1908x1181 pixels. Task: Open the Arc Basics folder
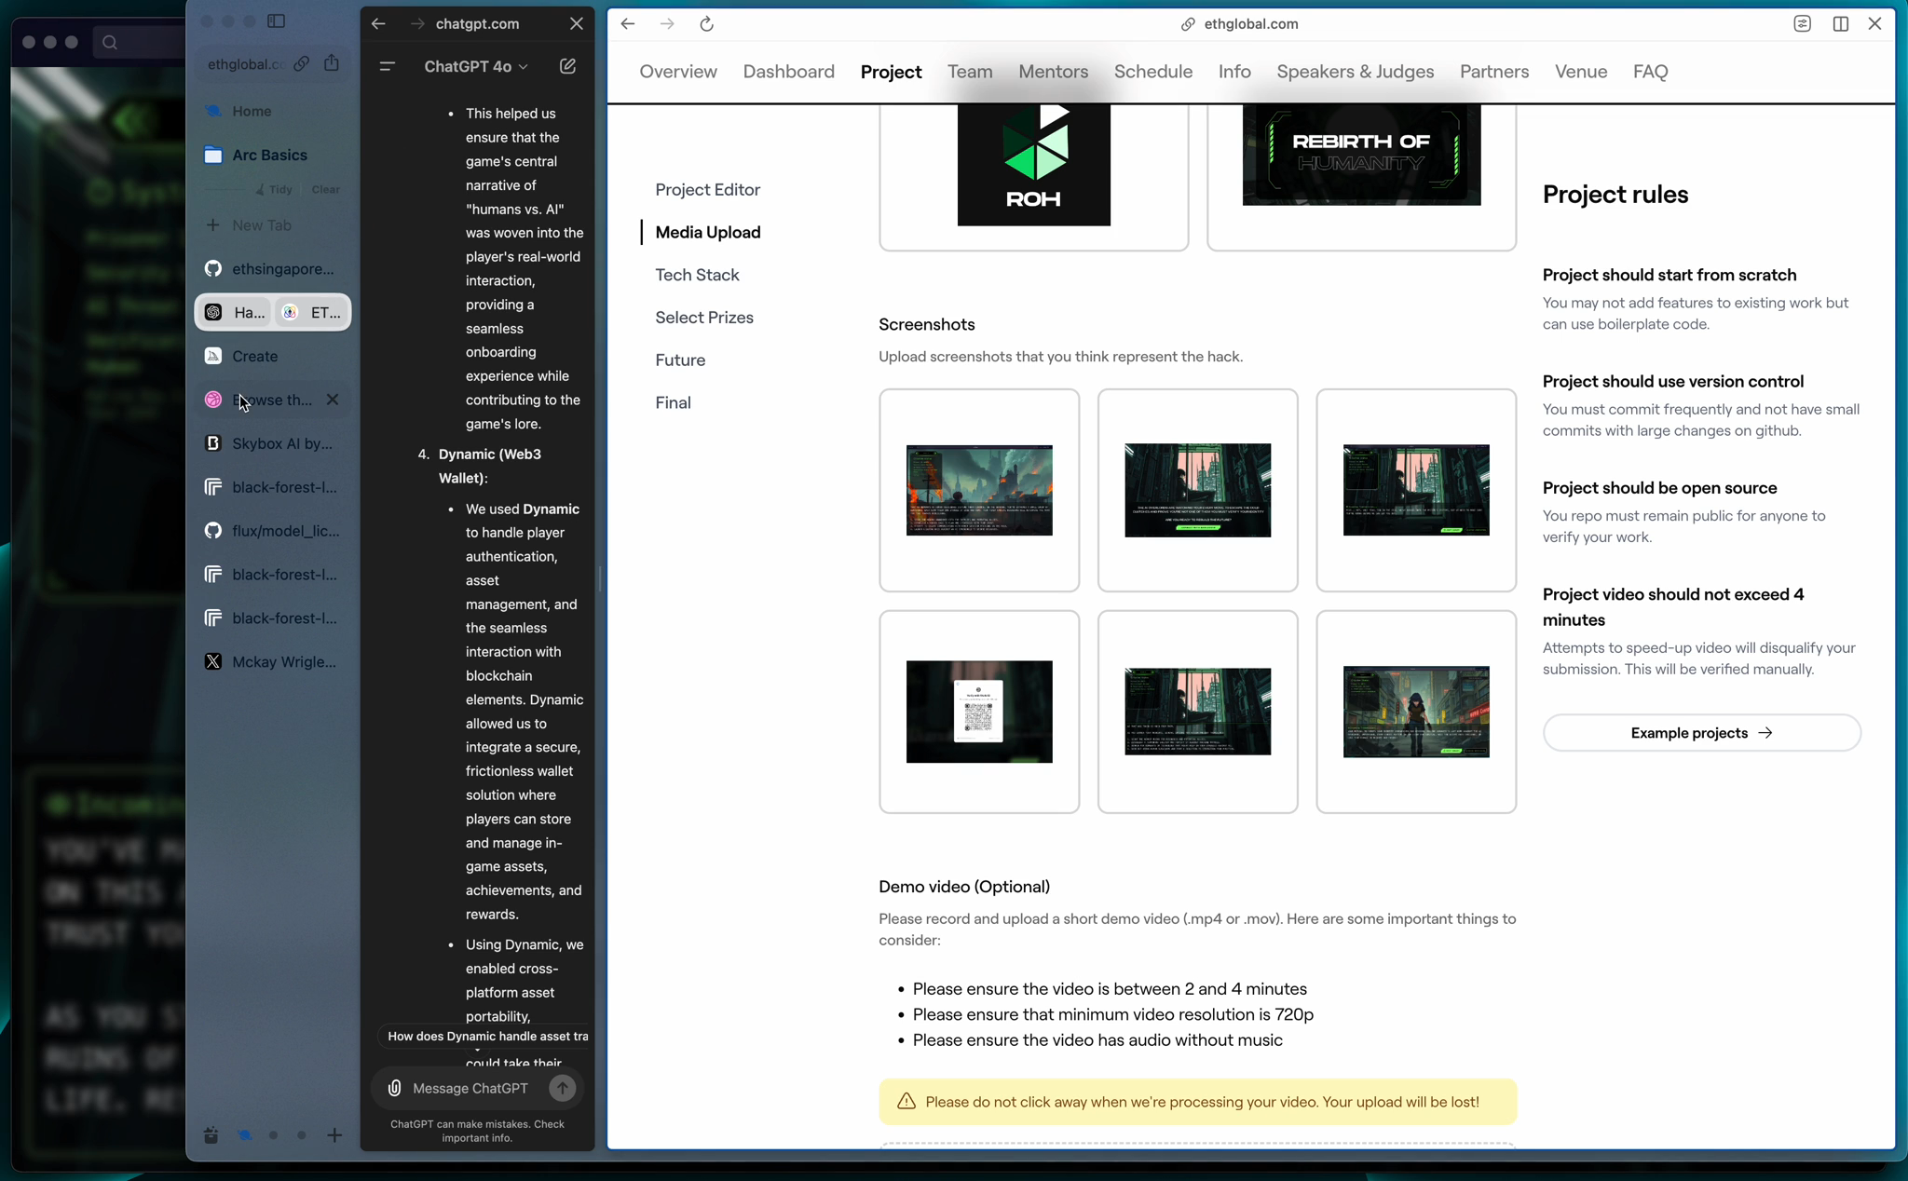[272, 155]
